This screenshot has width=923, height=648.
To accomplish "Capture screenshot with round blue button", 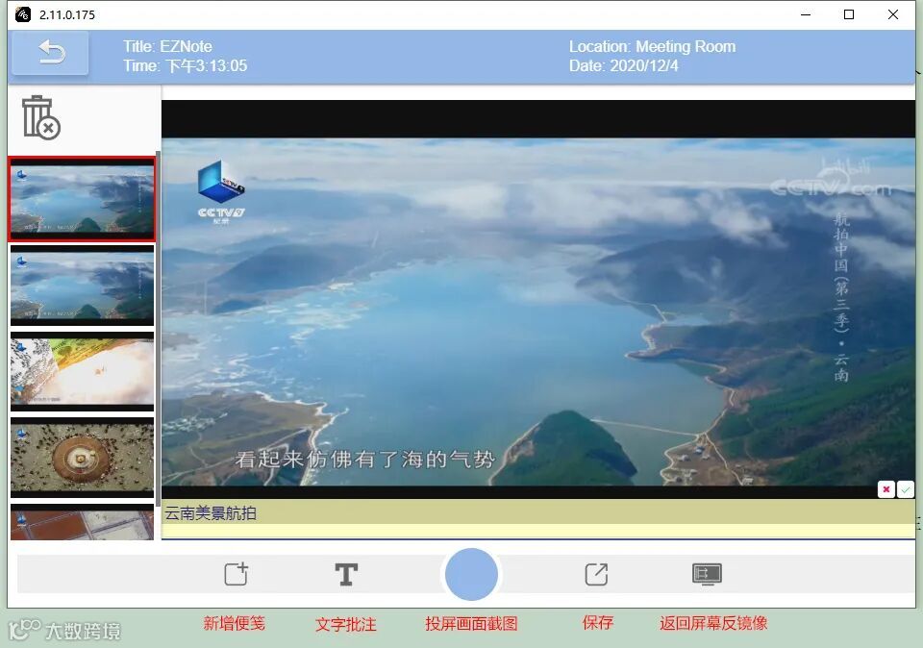I will (471, 574).
